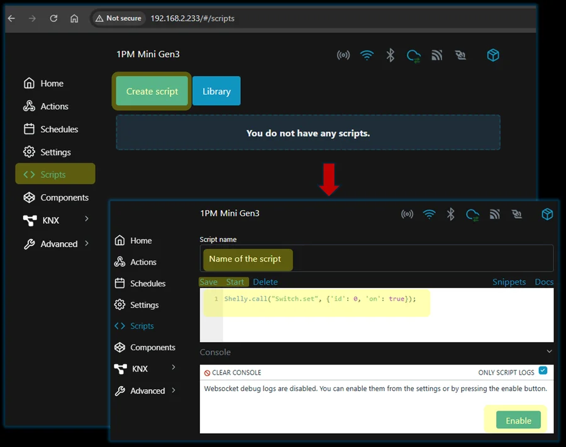
Task: Click the access point icon in script editor header
Action: (407, 214)
